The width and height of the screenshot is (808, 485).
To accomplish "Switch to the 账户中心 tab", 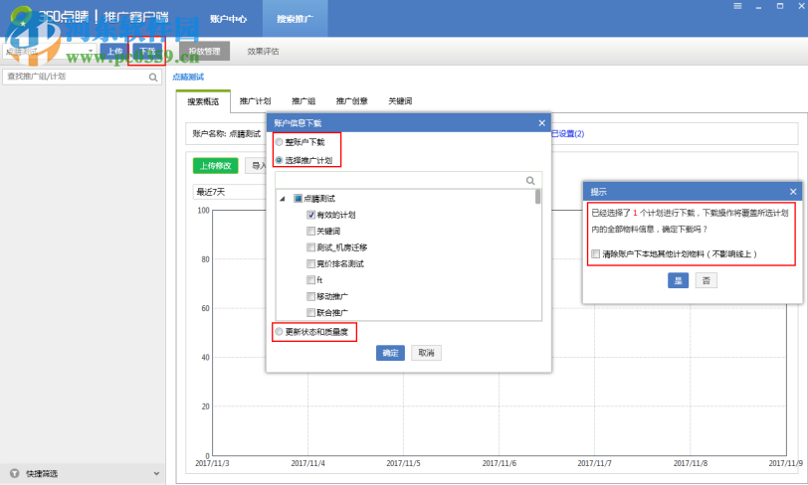I will [228, 19].
